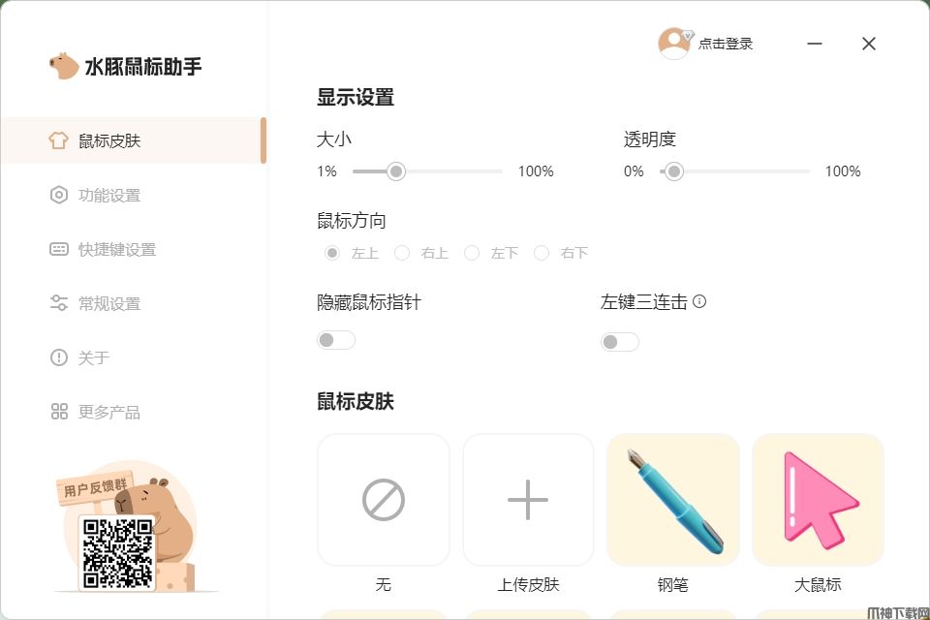Click the hexagon icon beside 功能设置
Image resolution: width=930 pixels, height=620 pixels.
(x=59, y=195)
